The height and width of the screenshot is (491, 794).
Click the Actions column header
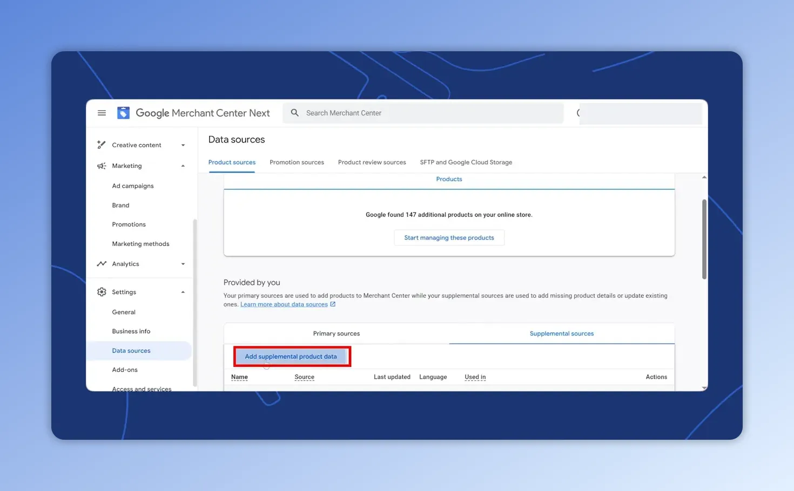point(656,377)
